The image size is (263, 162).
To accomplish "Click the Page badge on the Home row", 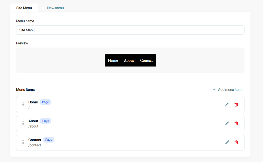I will click(45, 102).
